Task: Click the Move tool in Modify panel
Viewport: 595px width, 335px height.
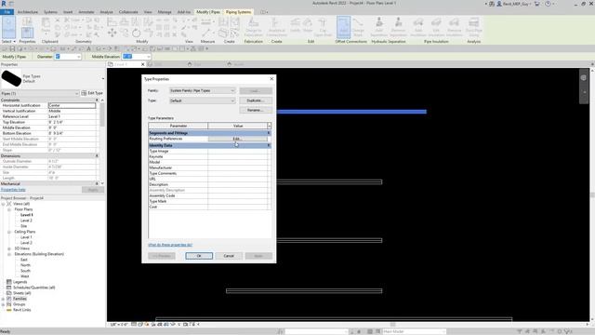Action: (x=112, y=33)
